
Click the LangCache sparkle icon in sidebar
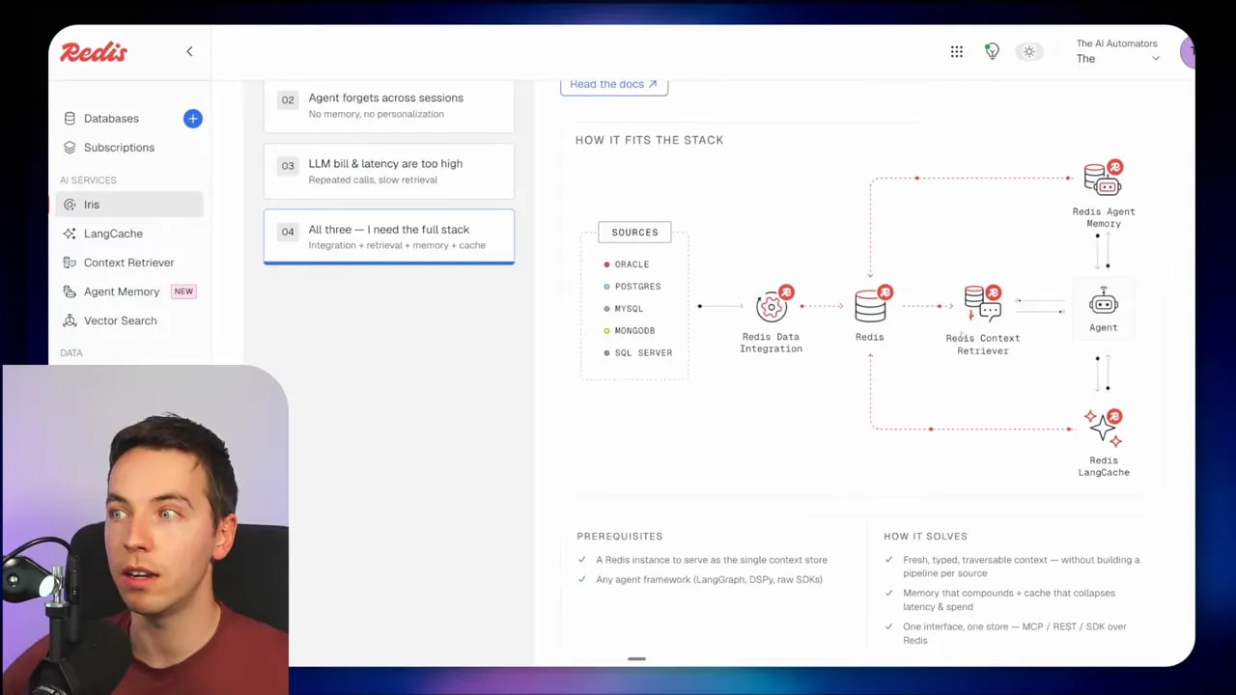[70, 234]
